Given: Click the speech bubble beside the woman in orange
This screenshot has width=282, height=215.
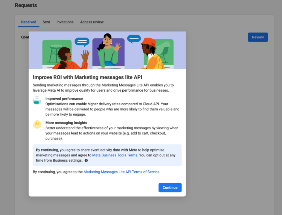Looking at the screenshot, I should click(82, 42).
